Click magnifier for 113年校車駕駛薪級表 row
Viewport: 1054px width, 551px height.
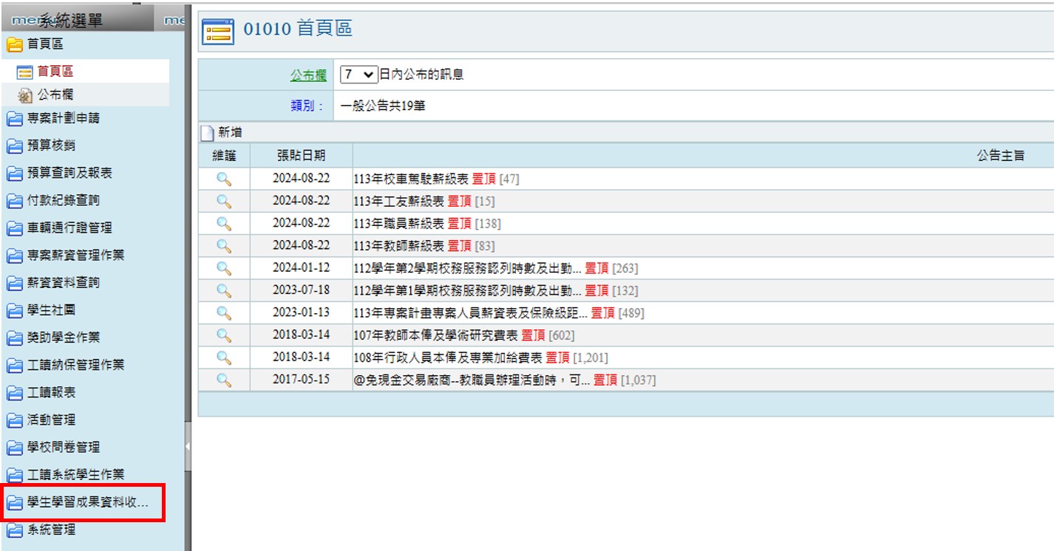[224, 179]
